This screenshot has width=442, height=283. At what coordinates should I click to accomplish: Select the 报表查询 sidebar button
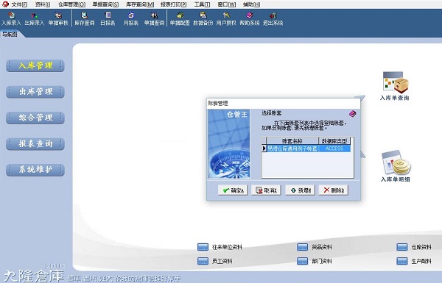tap(35, 144)
